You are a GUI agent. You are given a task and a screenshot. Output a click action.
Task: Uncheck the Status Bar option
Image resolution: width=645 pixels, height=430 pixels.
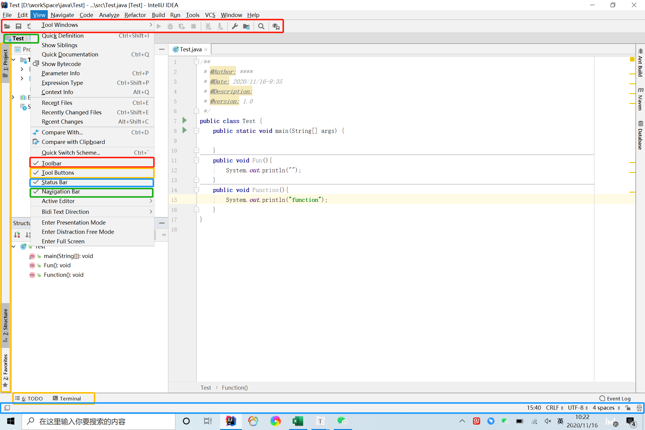(x=92, y=182)
